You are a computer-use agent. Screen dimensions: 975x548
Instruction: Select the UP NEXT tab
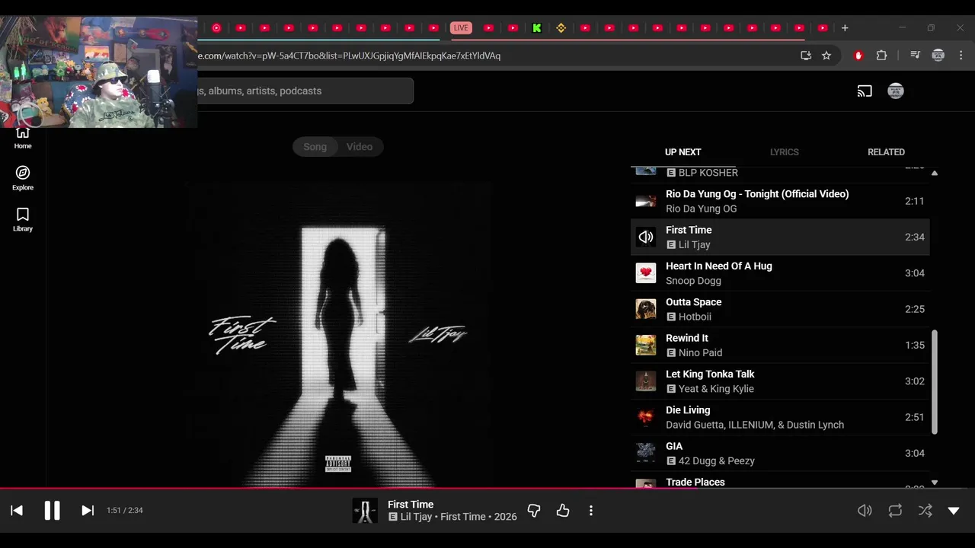click(682, 152)
